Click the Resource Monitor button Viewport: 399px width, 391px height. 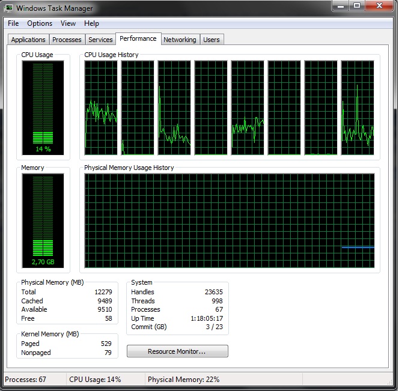[177, 351]
